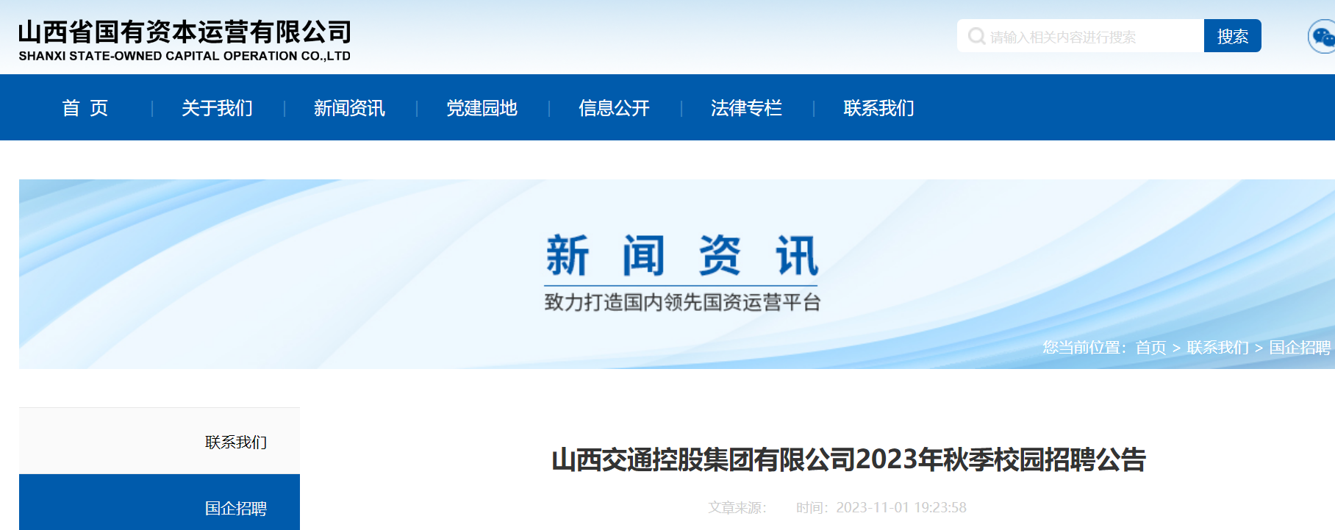Click the timestamp 2023-11-01 19:23:58

tap(901, 507)
